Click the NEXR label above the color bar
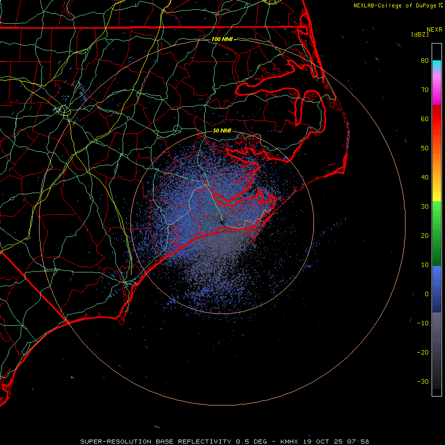 [435, 30]
